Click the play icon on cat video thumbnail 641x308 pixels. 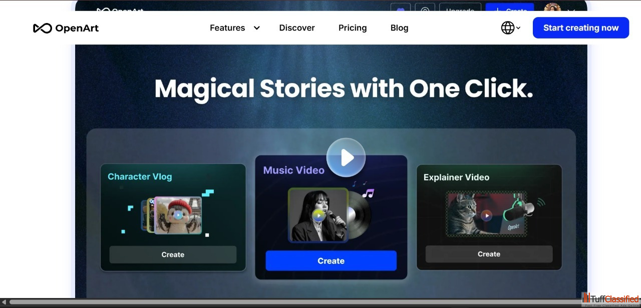click(486, 215)
